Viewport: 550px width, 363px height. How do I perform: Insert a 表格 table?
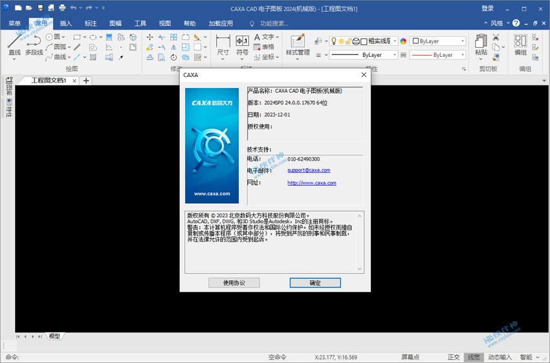pyautogui.click(x=264, y=47)
